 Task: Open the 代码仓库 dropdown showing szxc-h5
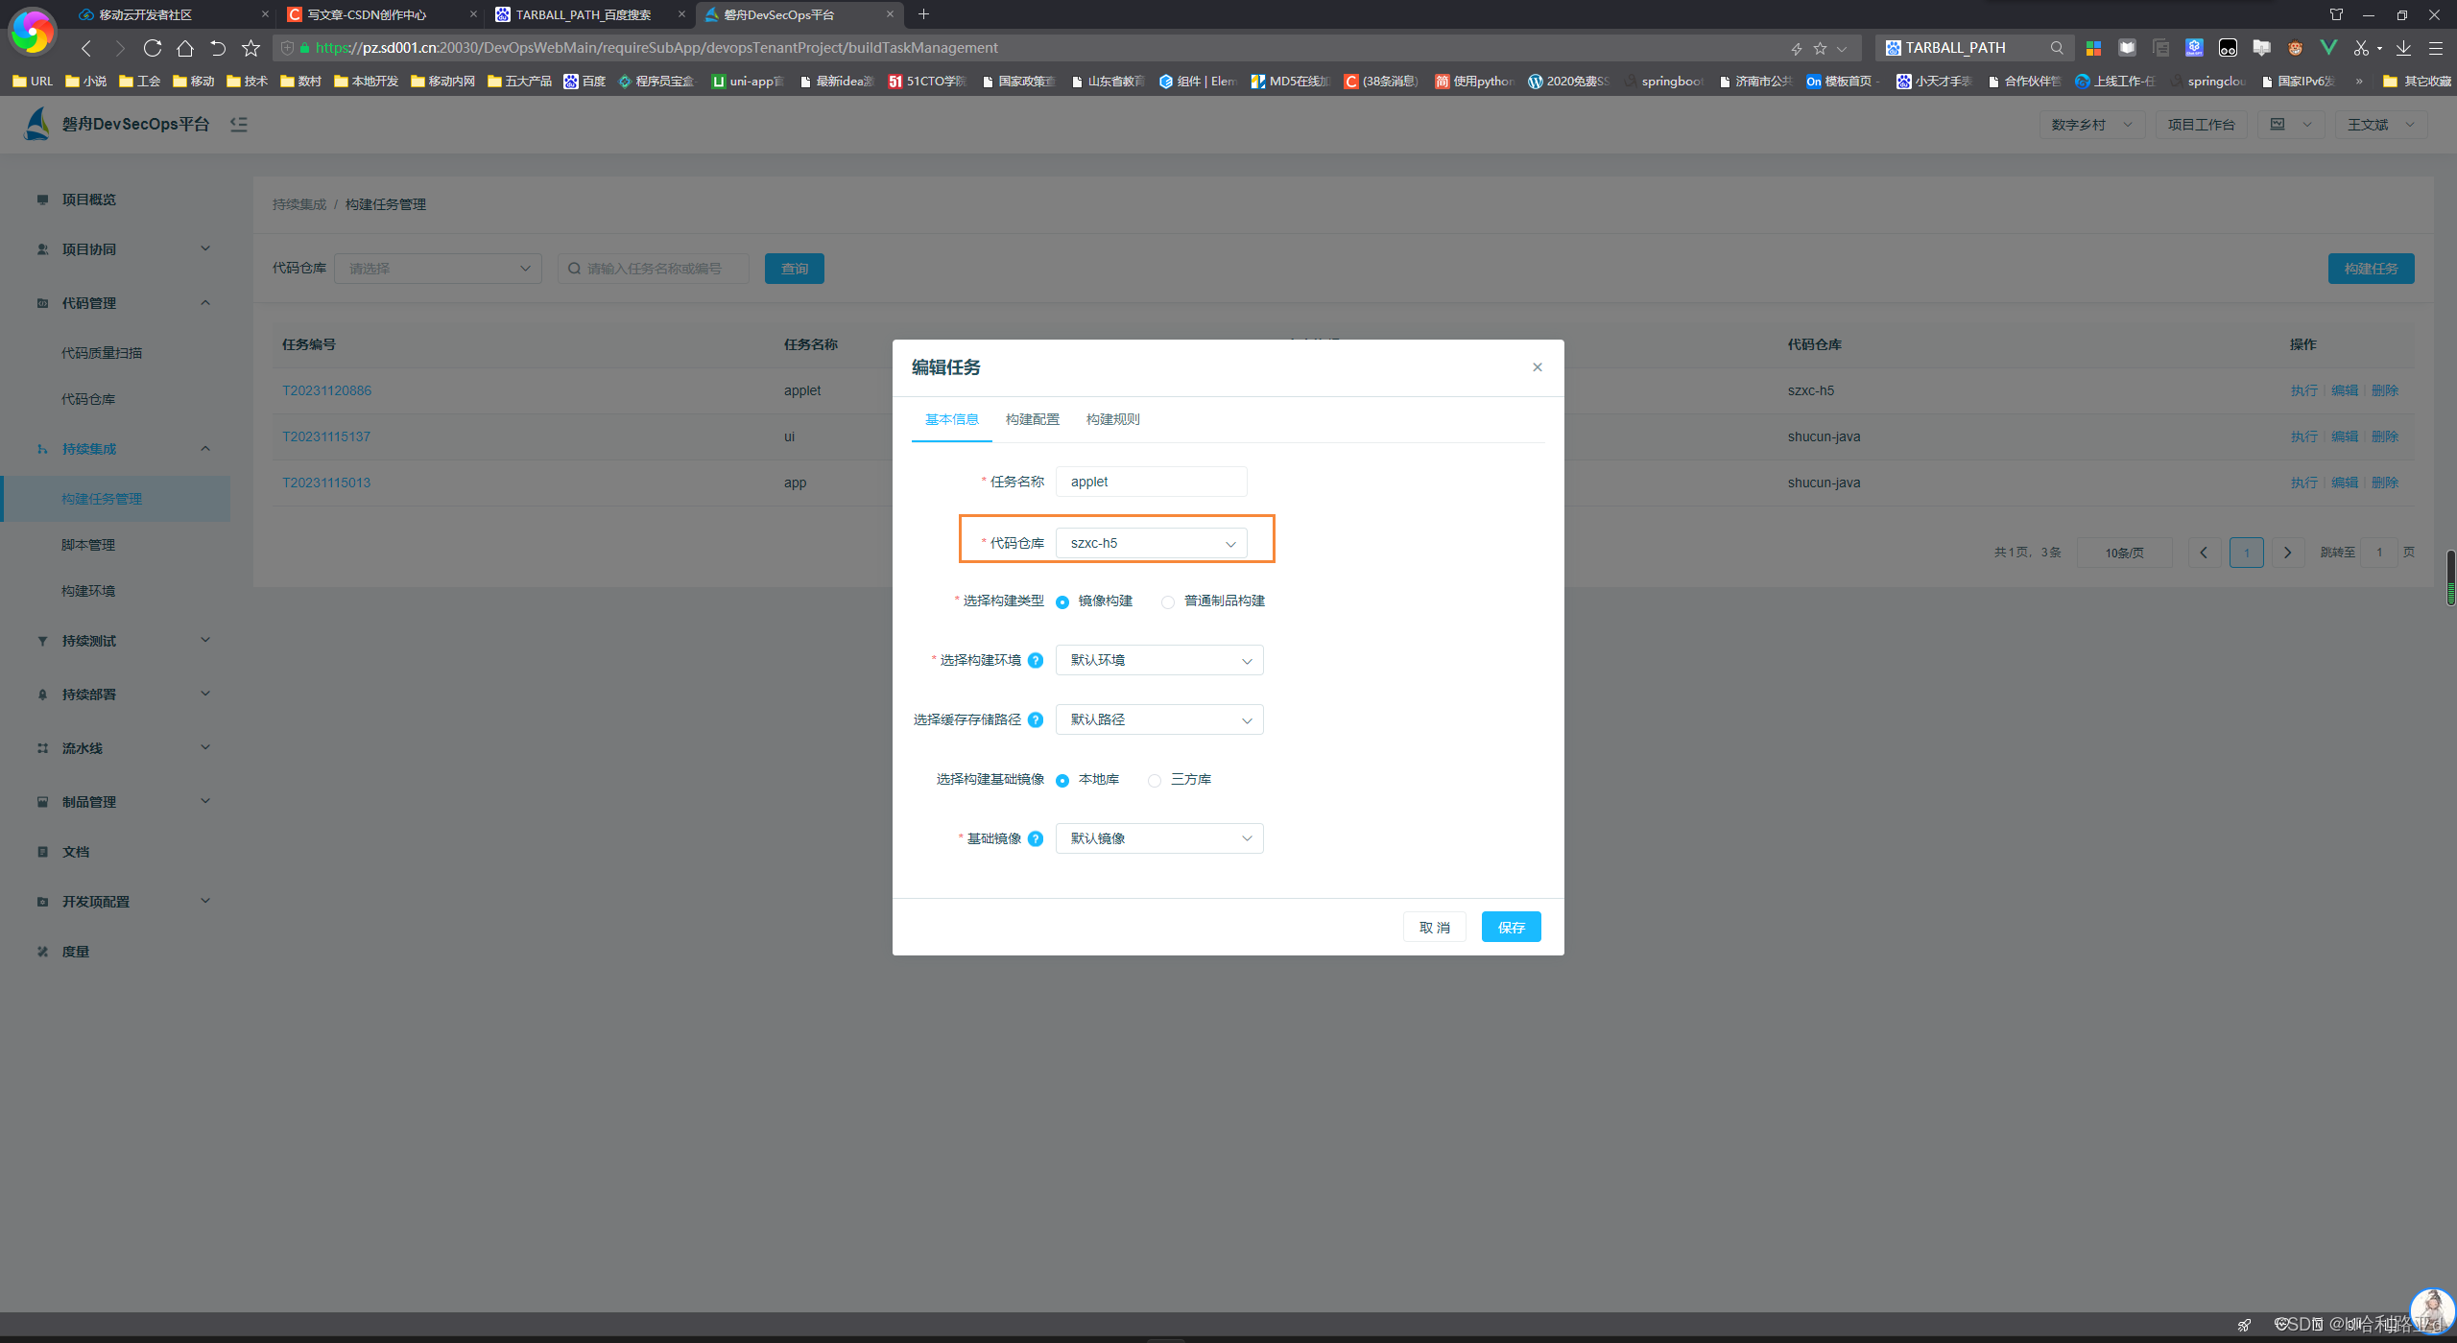click(1152, 543)
